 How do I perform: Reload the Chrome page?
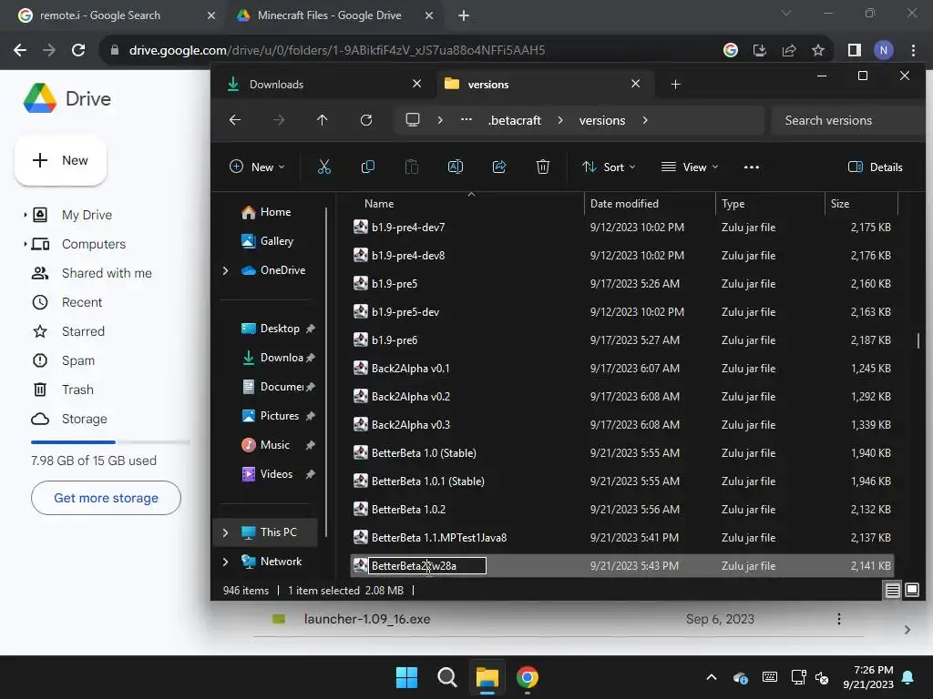78,50
